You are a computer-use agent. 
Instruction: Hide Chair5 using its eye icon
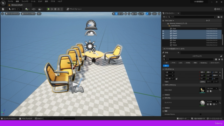[163, 38]
